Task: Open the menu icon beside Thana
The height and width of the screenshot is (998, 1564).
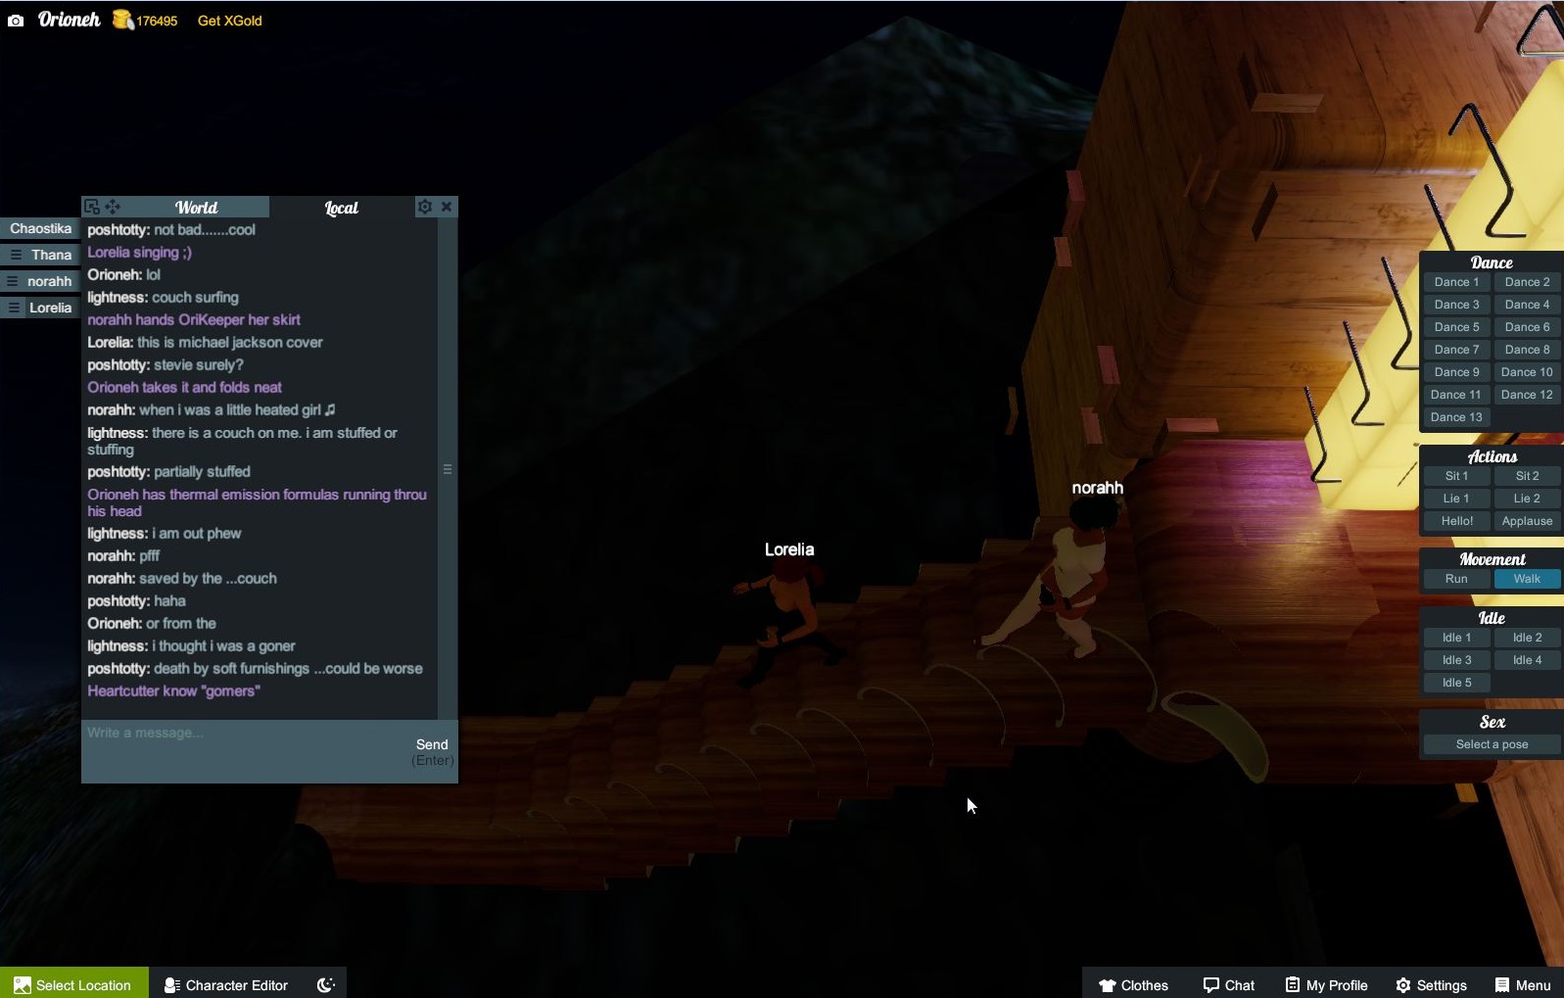Action: coord(16,255)
